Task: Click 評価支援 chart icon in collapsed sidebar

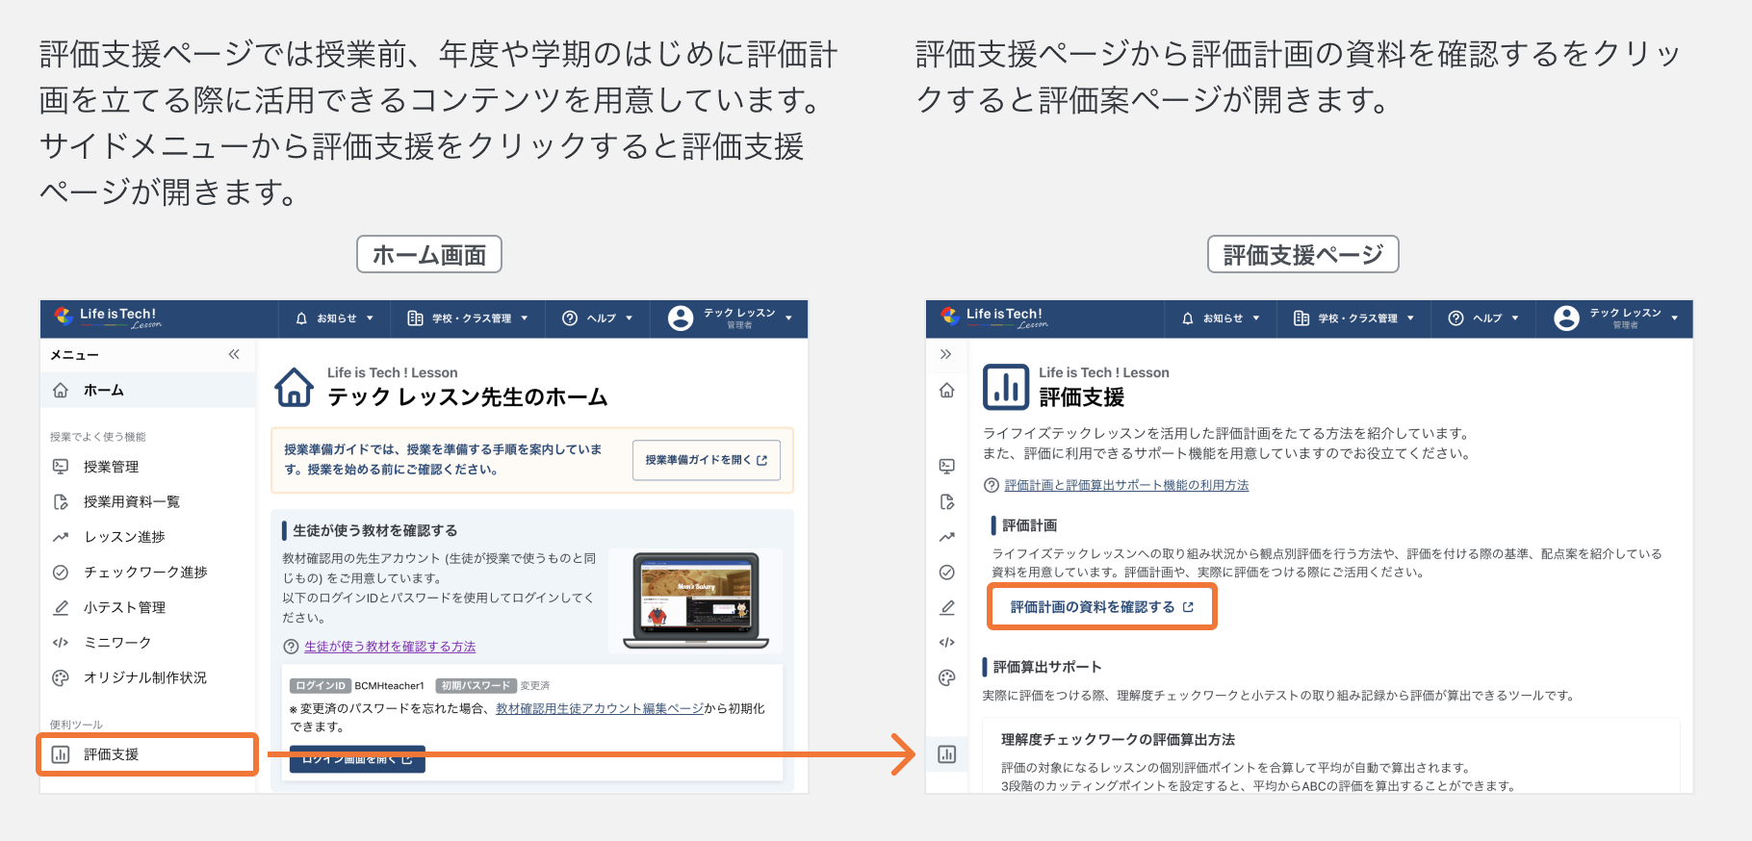Action: tap(947, 754)
